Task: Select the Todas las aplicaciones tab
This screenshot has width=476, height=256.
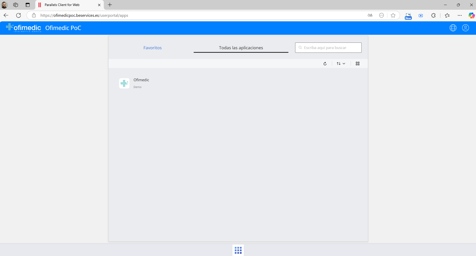Action: pos(241,48)
